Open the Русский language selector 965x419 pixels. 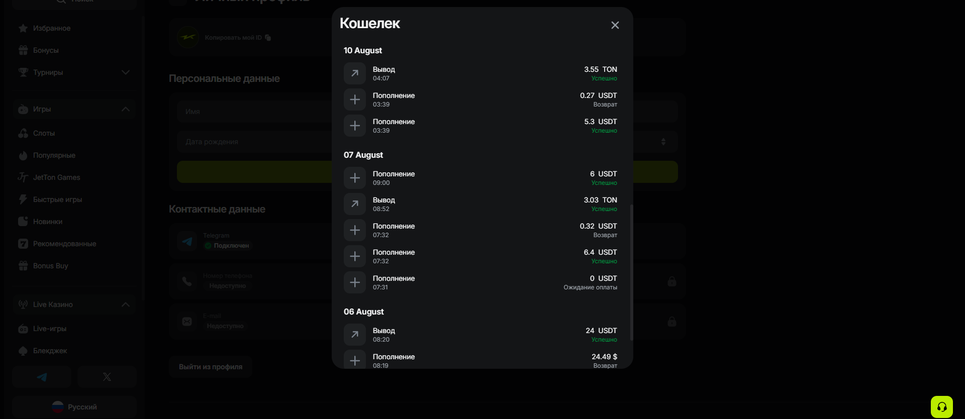pos(75,407)
